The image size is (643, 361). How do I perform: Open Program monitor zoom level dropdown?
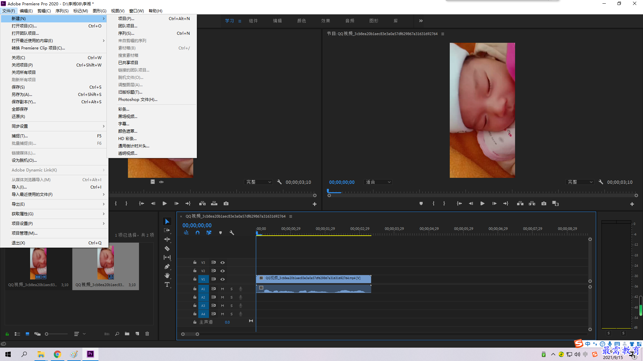[378, 182]
